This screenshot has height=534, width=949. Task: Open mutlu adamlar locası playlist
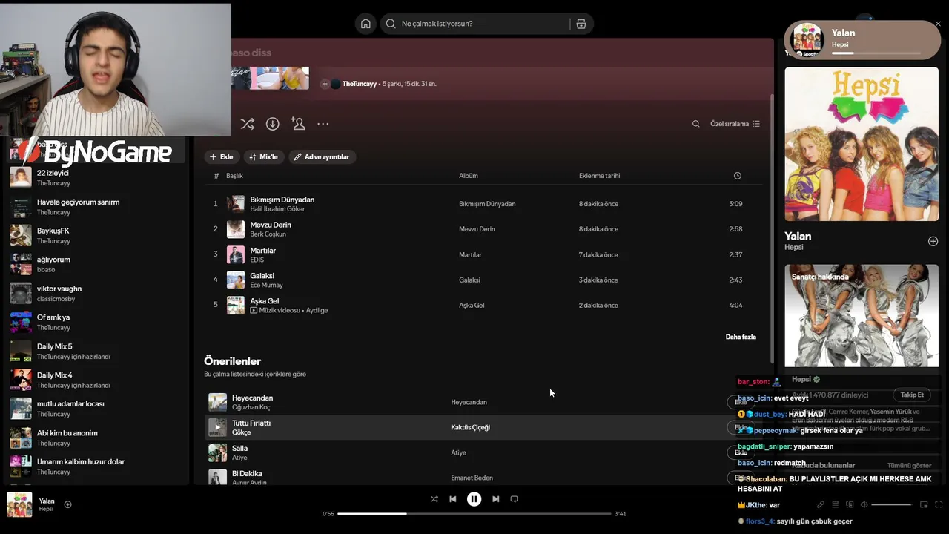(96, 409)
